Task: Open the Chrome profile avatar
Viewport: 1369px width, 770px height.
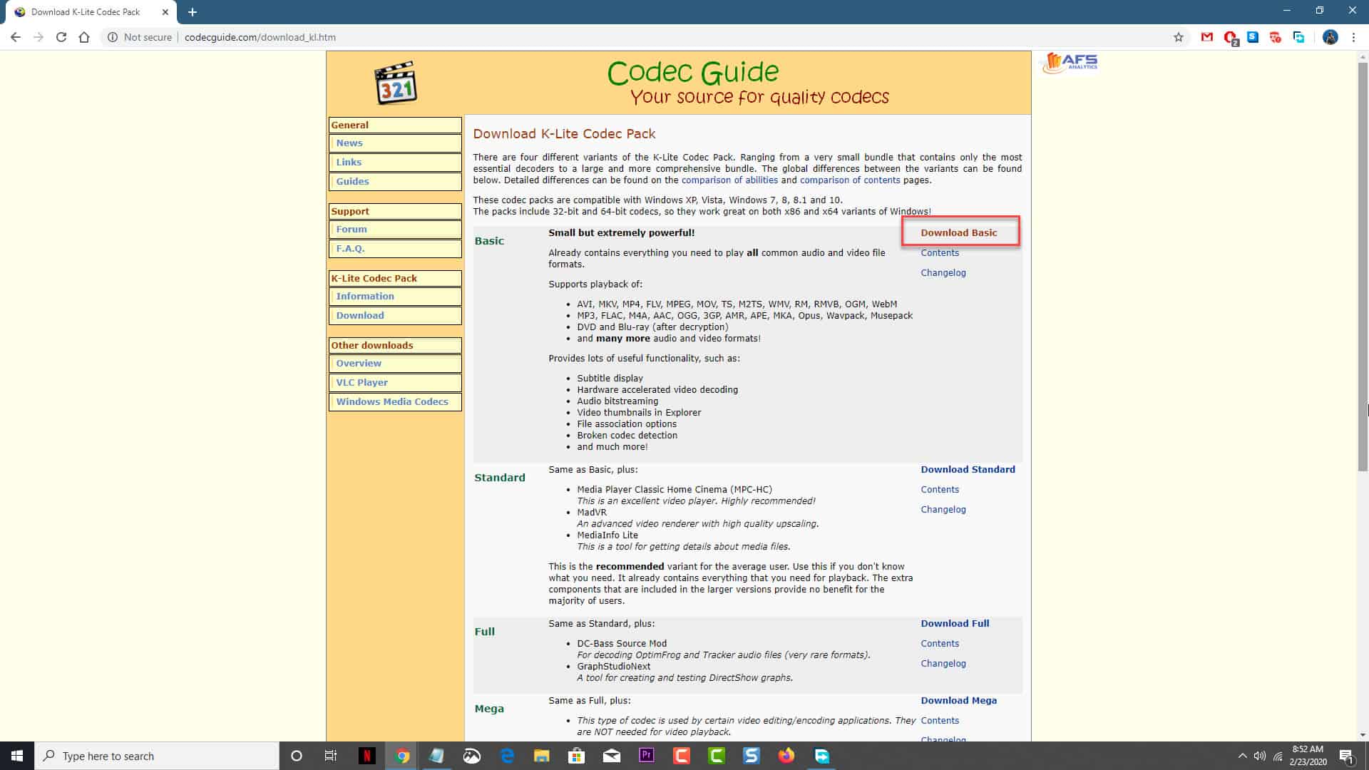Action: [x=1330, y=37]
